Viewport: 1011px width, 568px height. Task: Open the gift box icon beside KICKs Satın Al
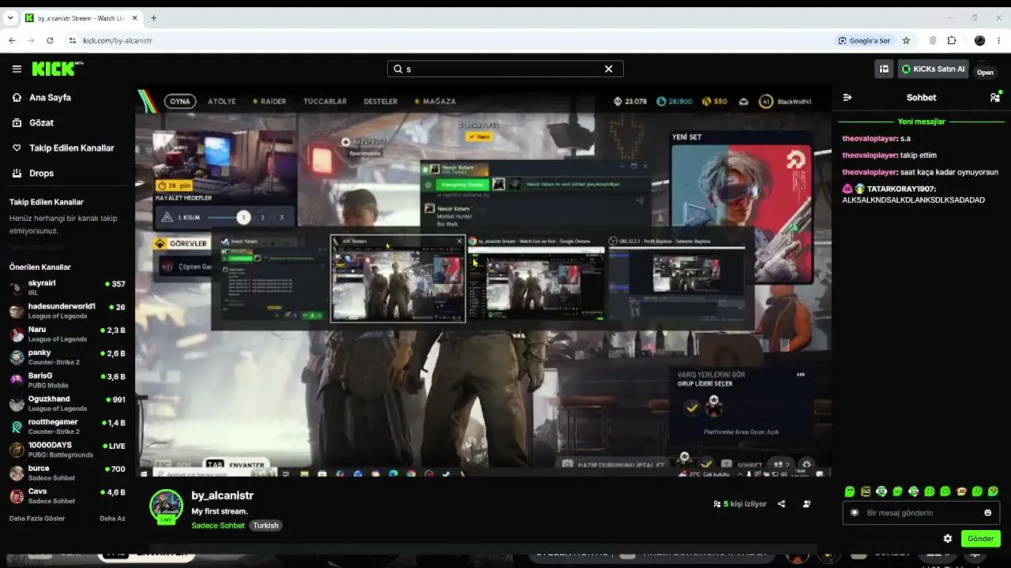coord(884,69)
